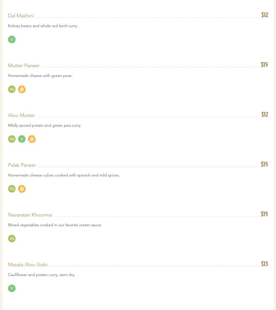Open the Palak Paneer dish name
This screenshot has width=276, height=310.
click(22, 165)
